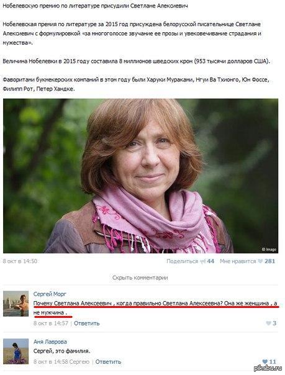Click the share megaphone icon beside 44

[x=203, y=261]
